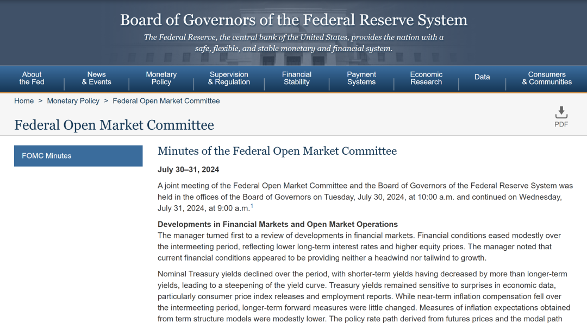The width and height of the screenshot is (587, 323).
Task: Open the Consumers & Communities menu
Action: tap(547, 78)
